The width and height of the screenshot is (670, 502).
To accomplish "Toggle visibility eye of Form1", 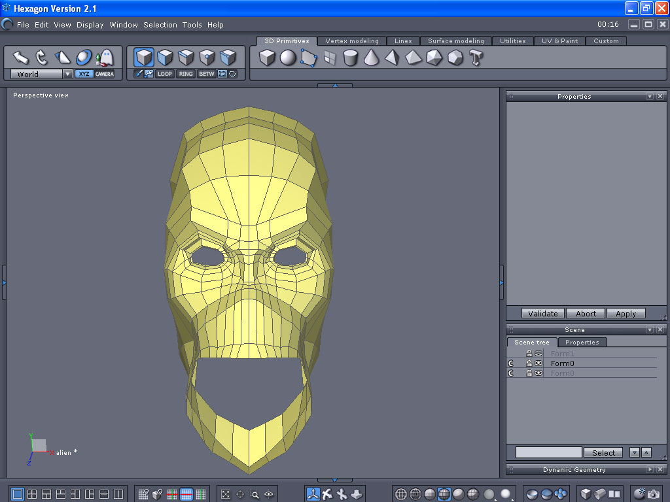I will click(x=538, y=354).
